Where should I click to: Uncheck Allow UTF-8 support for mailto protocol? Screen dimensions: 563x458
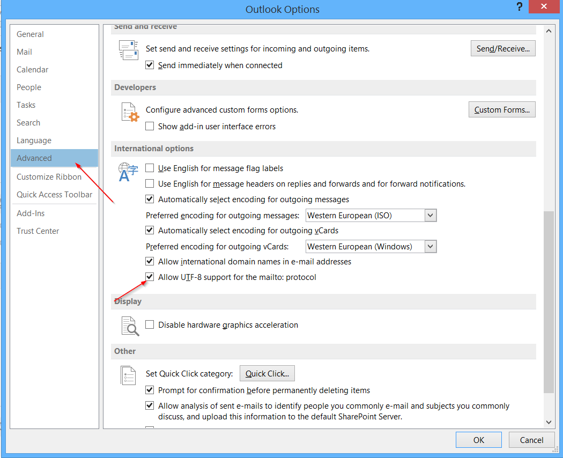pyautogui.click(x=150, y=277)
